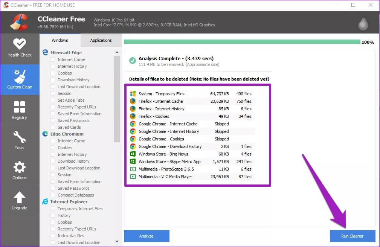
Task: Click the Edge Chromium section header
Action: click(x=67, y=134)
